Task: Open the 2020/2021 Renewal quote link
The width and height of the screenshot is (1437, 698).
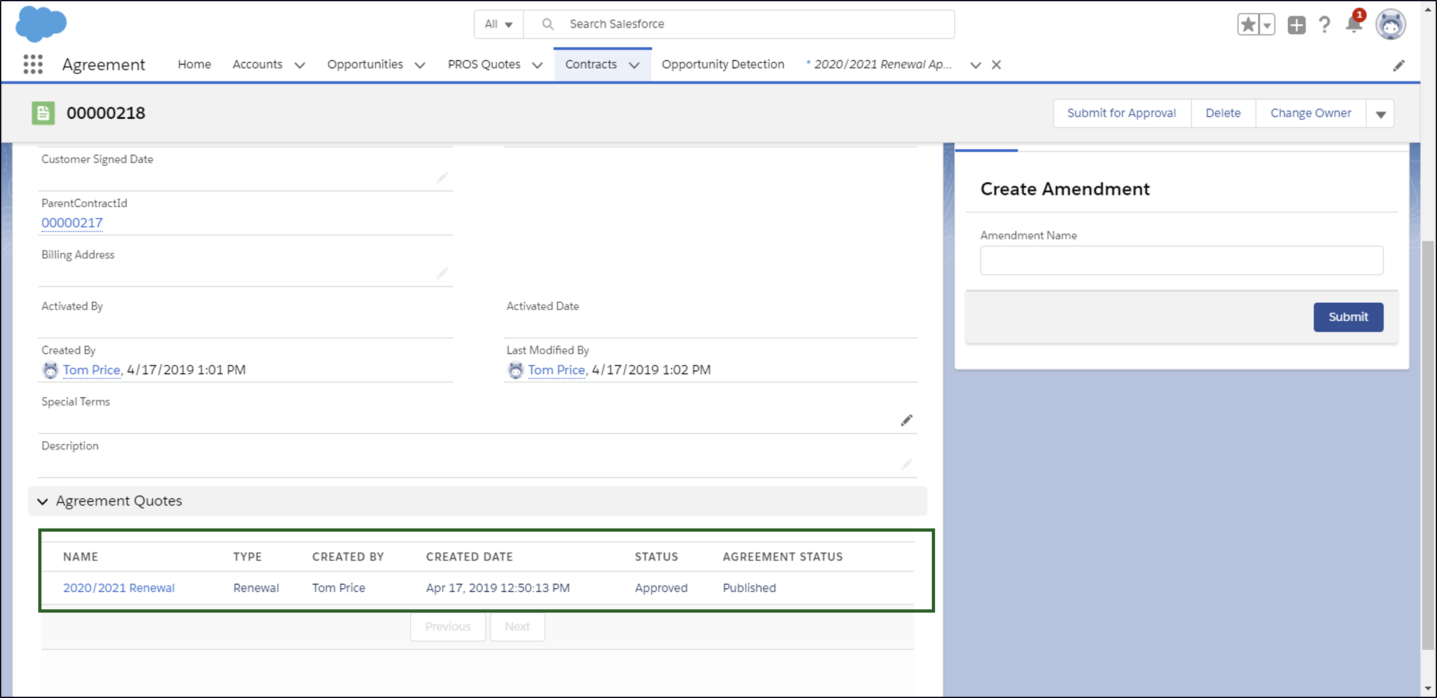Action: tap(119, 588)
